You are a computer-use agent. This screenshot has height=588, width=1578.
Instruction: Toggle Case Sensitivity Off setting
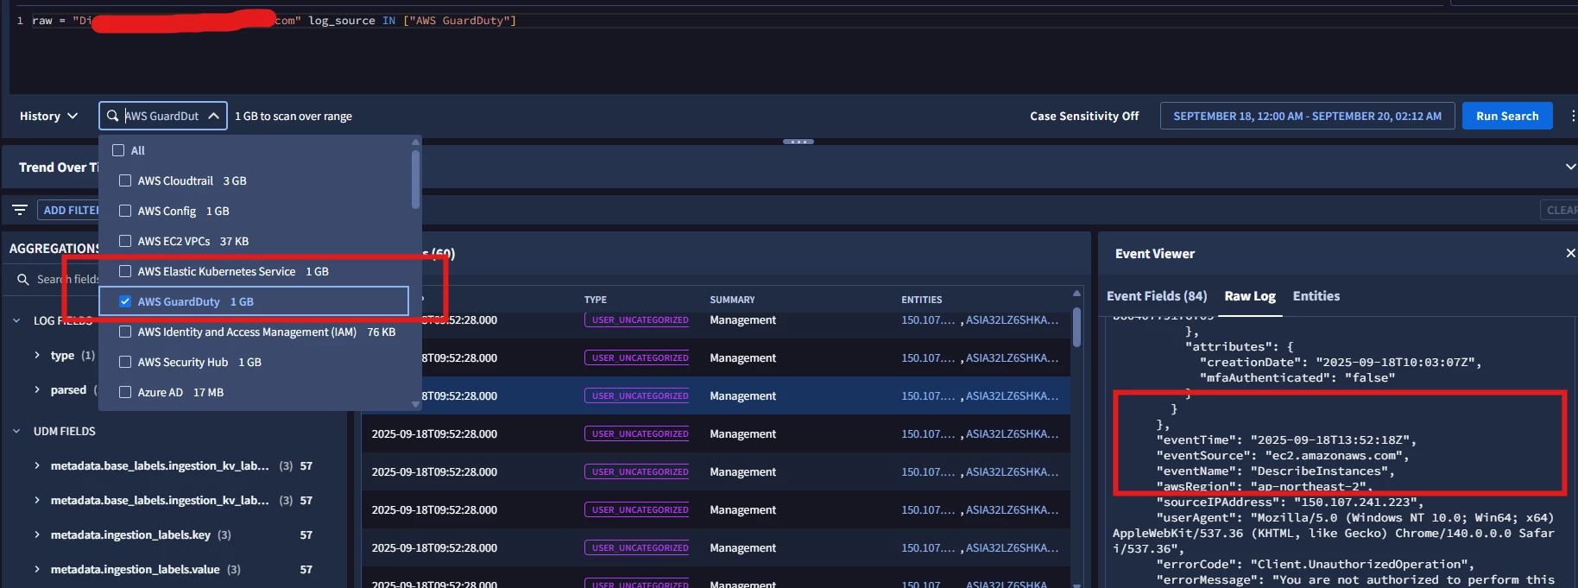pos(1084,116)
